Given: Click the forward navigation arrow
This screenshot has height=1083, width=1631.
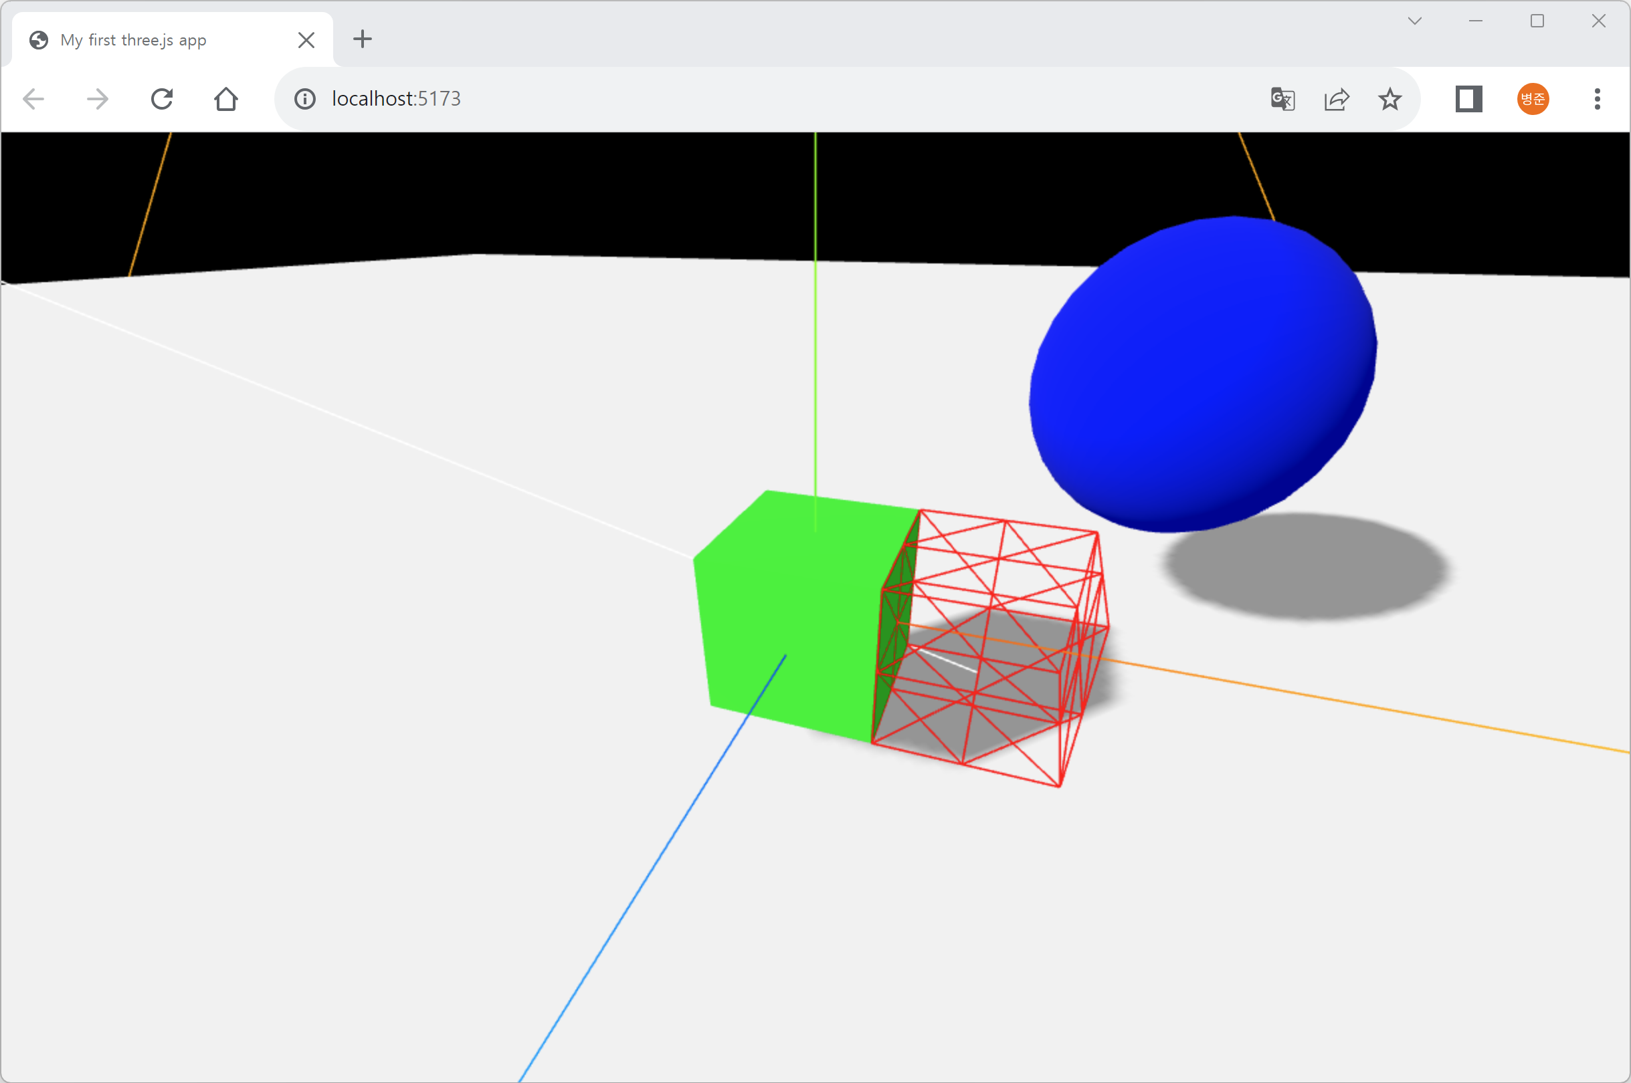Looking at the screenshot, I should pos(98,99).
